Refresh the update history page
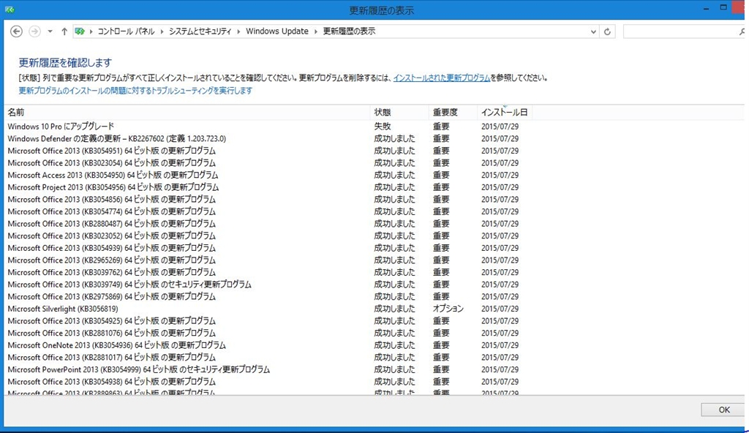Viewport: 749px width, 433px height. (607, 31)
